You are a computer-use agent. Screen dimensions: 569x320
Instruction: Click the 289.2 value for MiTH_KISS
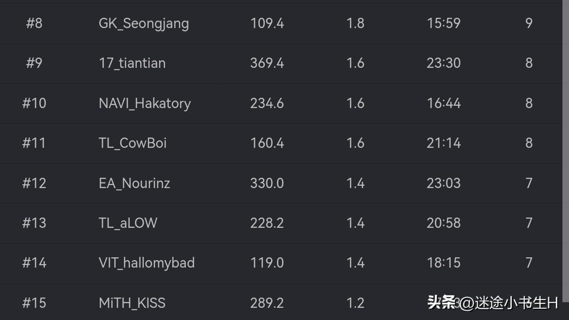click(x=267, y=303)
